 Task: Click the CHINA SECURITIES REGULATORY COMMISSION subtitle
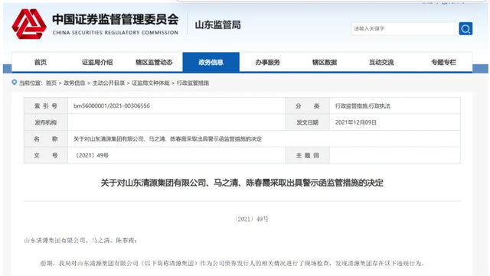tap(116, 32)
